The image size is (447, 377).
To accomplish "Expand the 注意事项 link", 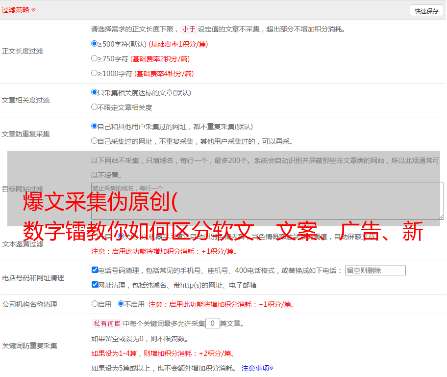I will (257, 368).
